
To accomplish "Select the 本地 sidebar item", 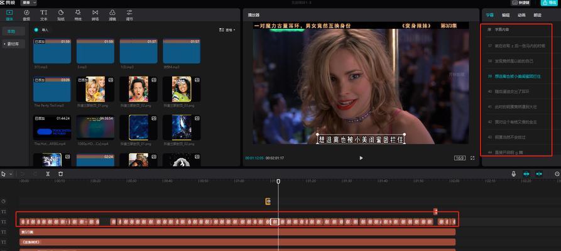I will tap(13, 31).
